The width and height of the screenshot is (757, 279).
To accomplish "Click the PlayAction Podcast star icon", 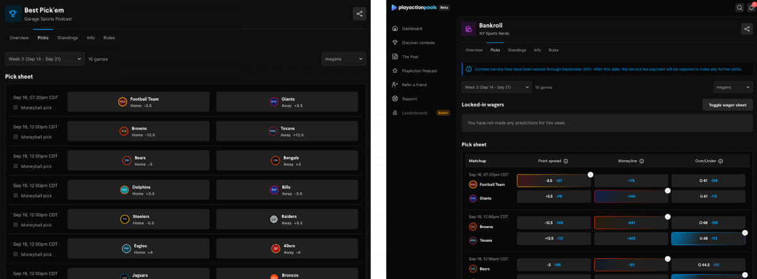I will [395, 71].
